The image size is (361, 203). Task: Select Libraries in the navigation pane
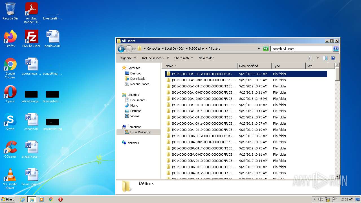(x=133, y=95)
